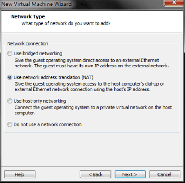Image resolution: width=185 pixels, height=183 pixels.
Task: Click the "Use bridged networking" label text
Action: tap(38, 53)
